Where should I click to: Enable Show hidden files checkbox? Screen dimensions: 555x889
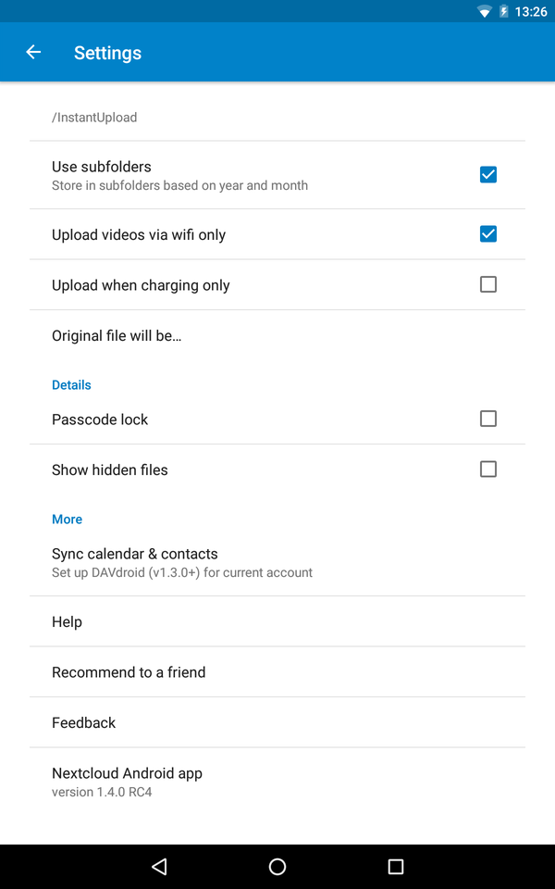(488, 470)
